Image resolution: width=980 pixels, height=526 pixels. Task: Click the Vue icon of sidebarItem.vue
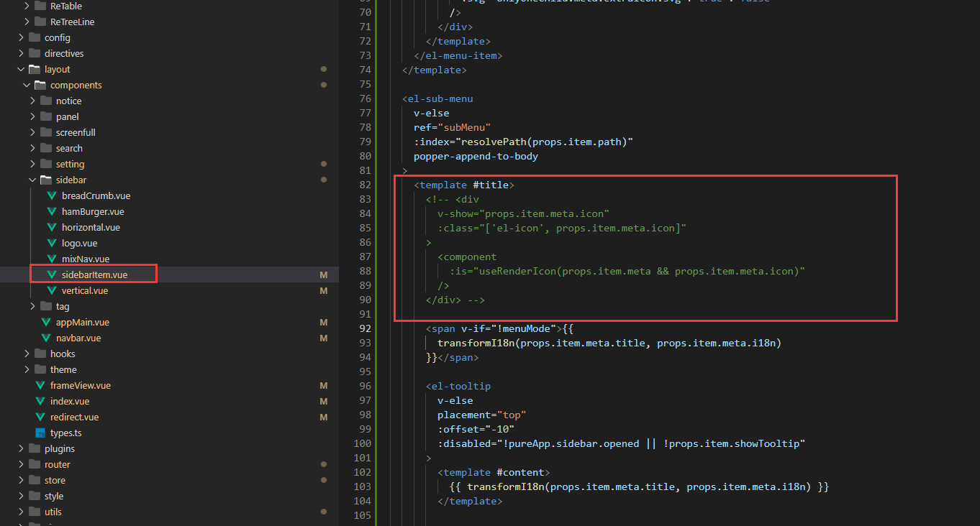(51, 274)
